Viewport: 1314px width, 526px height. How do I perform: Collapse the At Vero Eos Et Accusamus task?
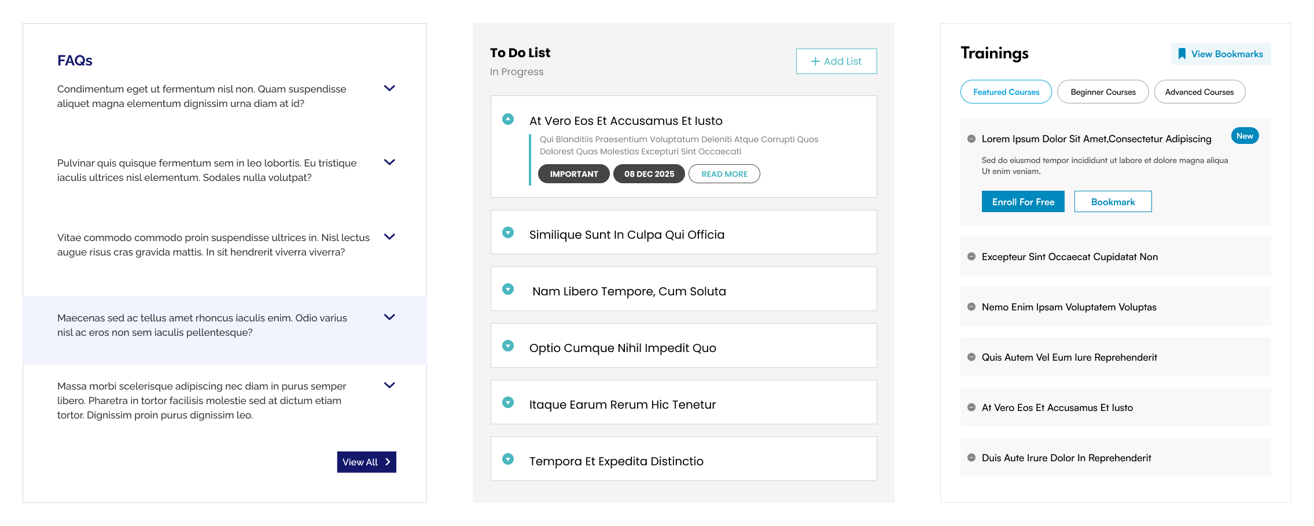tap(509, 119)
